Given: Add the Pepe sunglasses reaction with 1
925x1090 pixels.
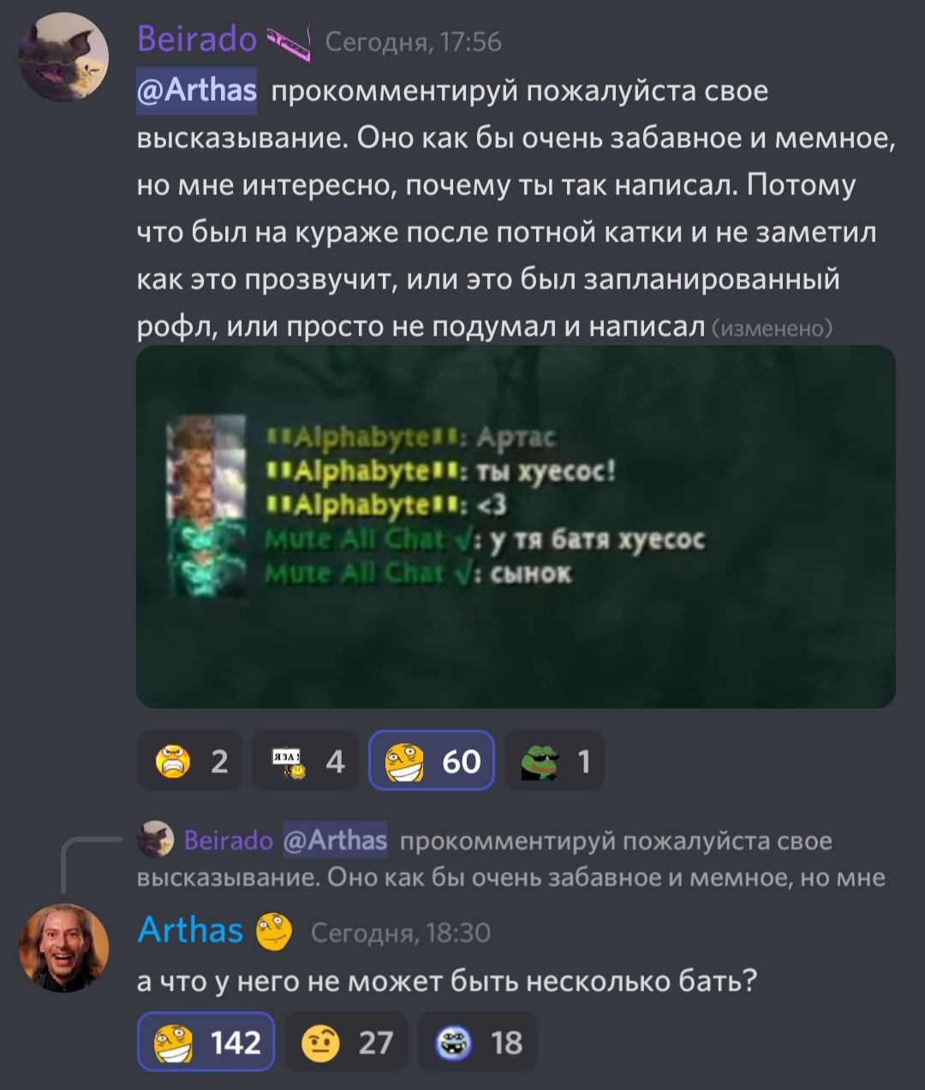Looking at the screenshot, I should coord(554,760).
